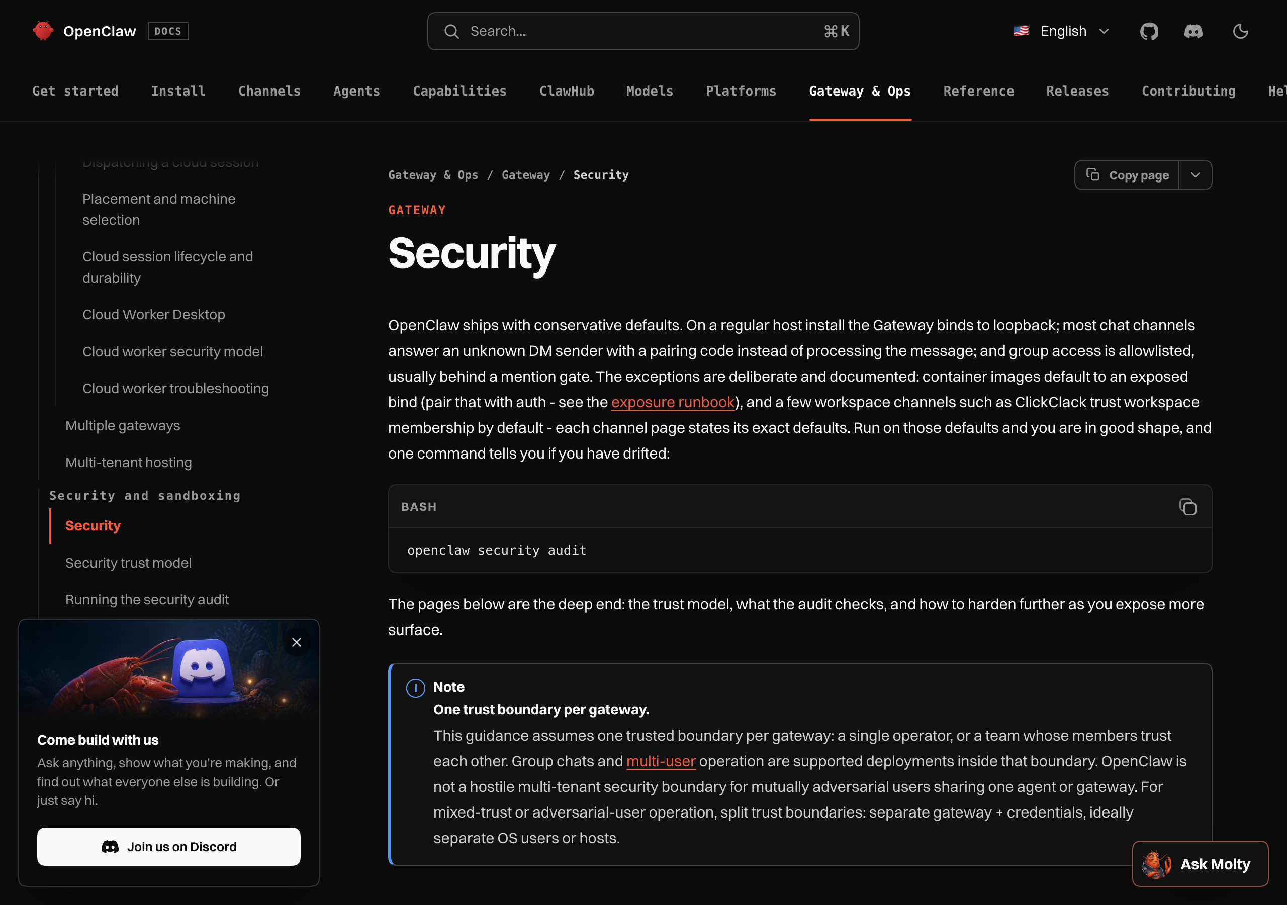Open the Models tab
1287x905 pixels.
650,91
